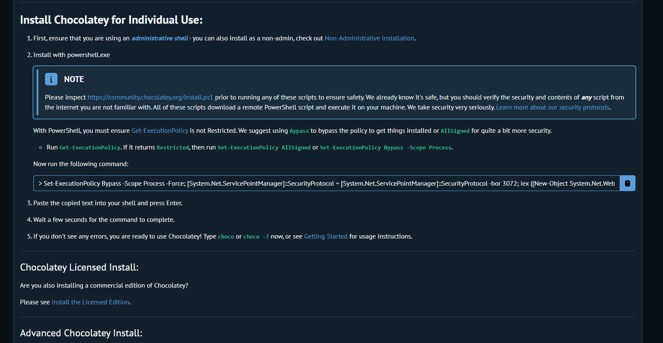Click Set-ExecutionPolicy Bypass -Scope Process snippet
The width and height of the screenshot is (663, 343).
pos(386,148)
